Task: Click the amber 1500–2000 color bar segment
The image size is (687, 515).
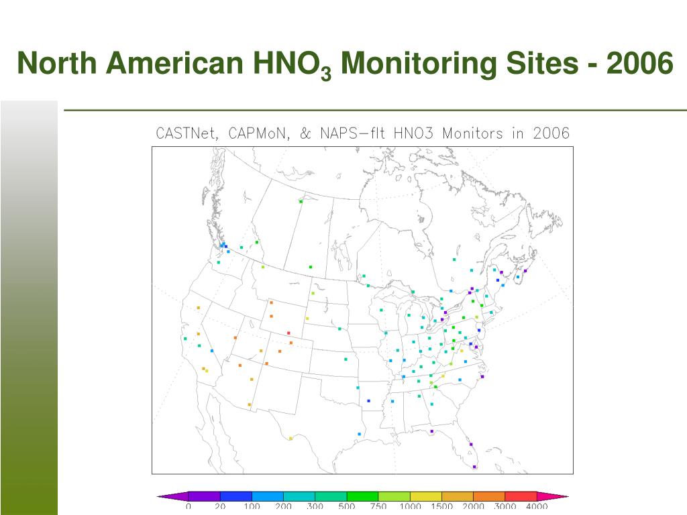Action: click(458, 496)
